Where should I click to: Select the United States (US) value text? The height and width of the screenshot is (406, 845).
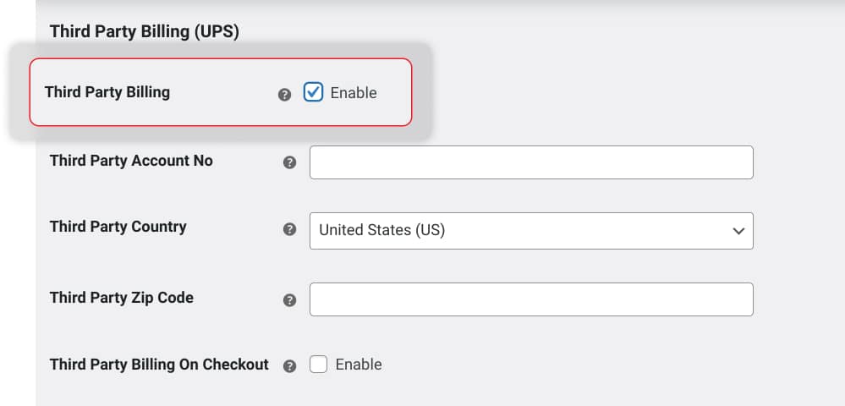(381, 230)
